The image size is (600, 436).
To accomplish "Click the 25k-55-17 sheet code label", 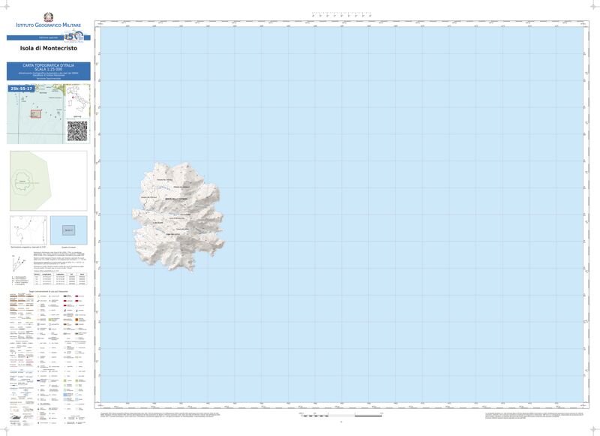I will 21,89.
